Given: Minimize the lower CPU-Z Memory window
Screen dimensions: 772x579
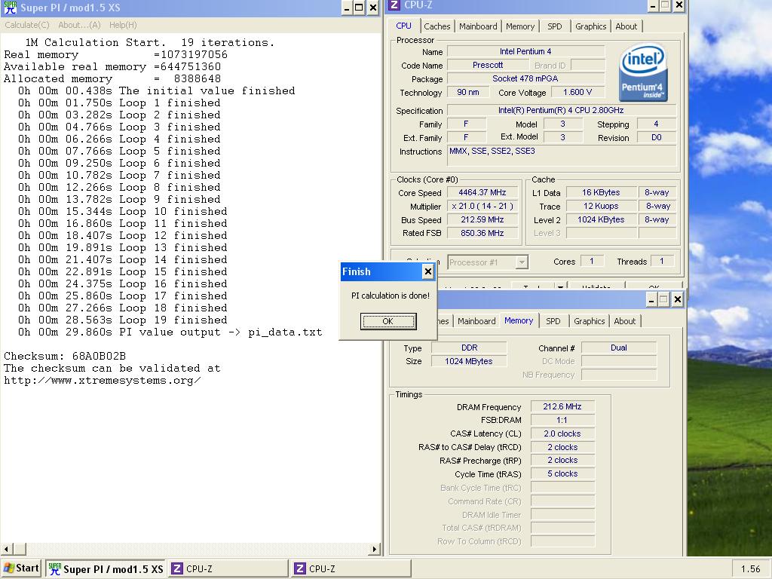Looking at the screenshot, I should (x=651, y=299).
